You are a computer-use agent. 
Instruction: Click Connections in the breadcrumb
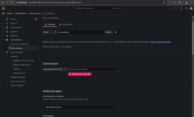pyautogui.click(x=21, y=13)
